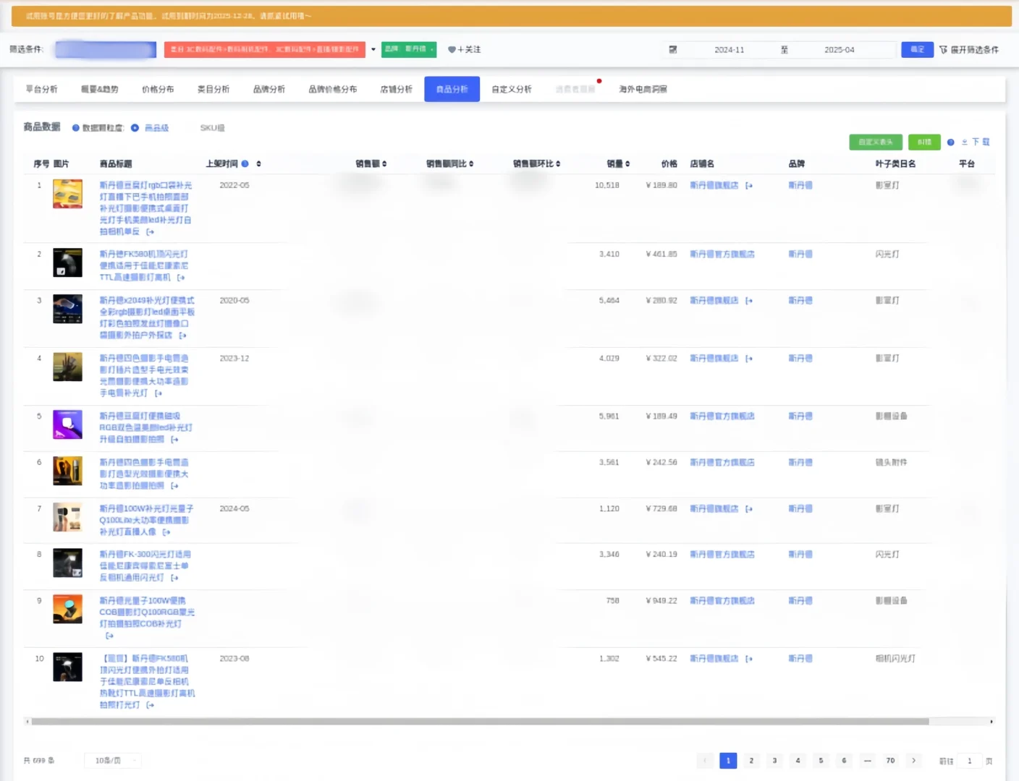Screen dimensions: 1019x781
Task: Open external link icon for product row 6 title
Action: click(x=174, y=486)
